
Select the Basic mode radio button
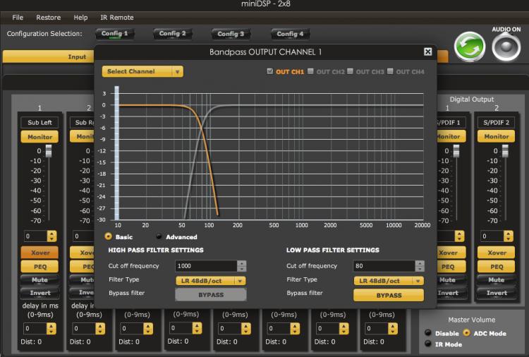point(109,236)
